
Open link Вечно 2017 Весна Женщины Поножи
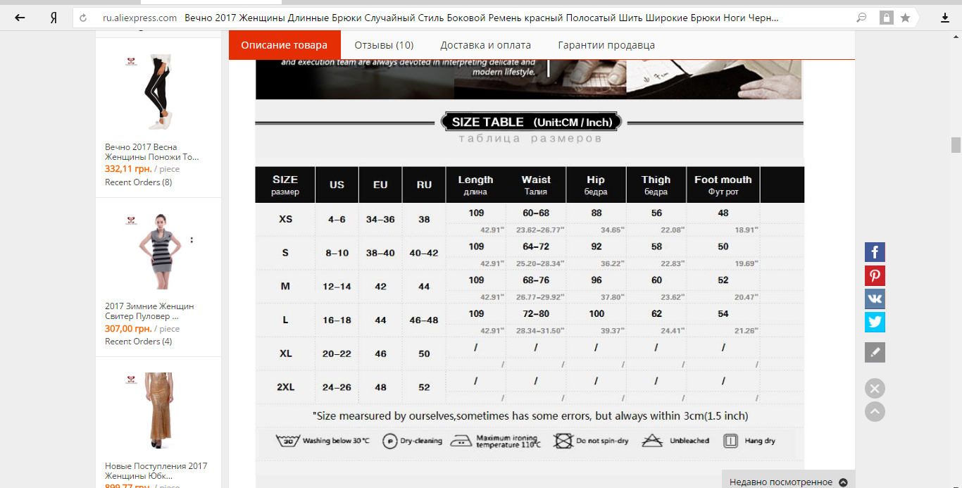click(152, 152)
